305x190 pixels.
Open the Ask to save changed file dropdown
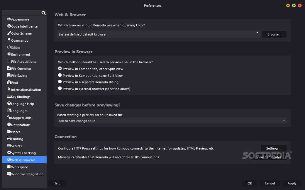172,121
